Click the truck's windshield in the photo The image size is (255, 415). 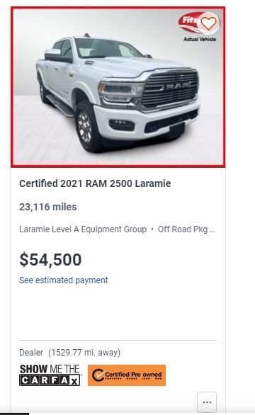click(x=108, y=48)
